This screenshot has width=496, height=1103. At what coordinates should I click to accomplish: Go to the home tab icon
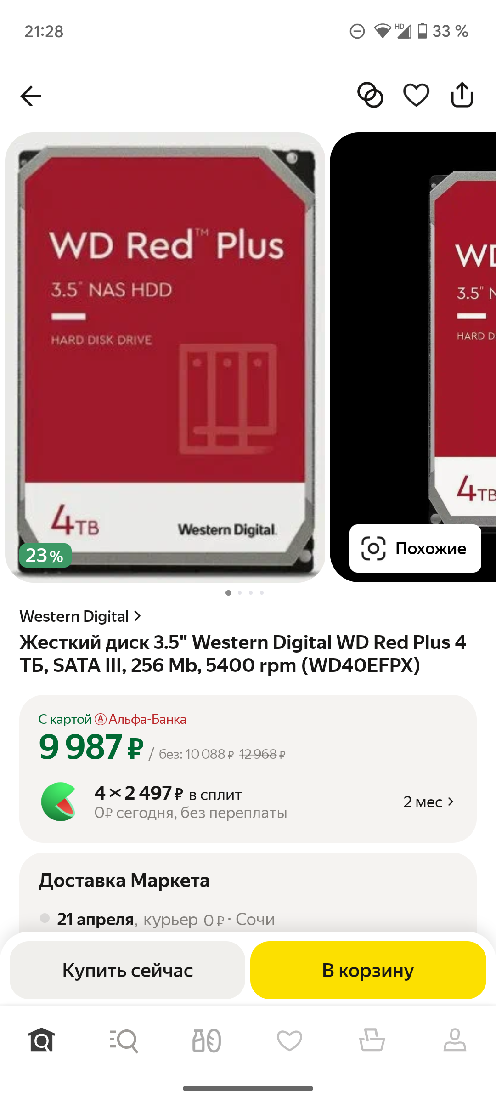click(41, 1040)
